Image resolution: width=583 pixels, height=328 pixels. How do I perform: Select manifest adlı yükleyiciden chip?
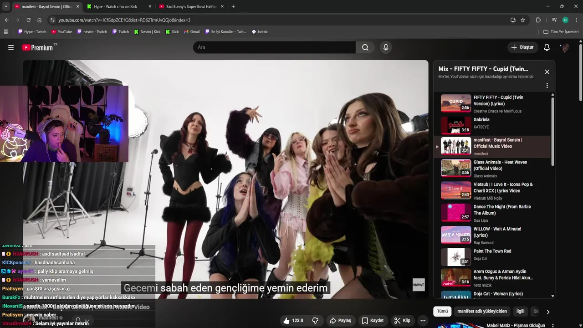coord(482,312)
